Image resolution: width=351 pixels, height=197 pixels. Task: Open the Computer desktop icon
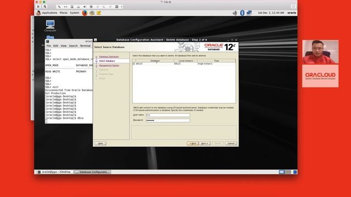[x=50, y=26]
